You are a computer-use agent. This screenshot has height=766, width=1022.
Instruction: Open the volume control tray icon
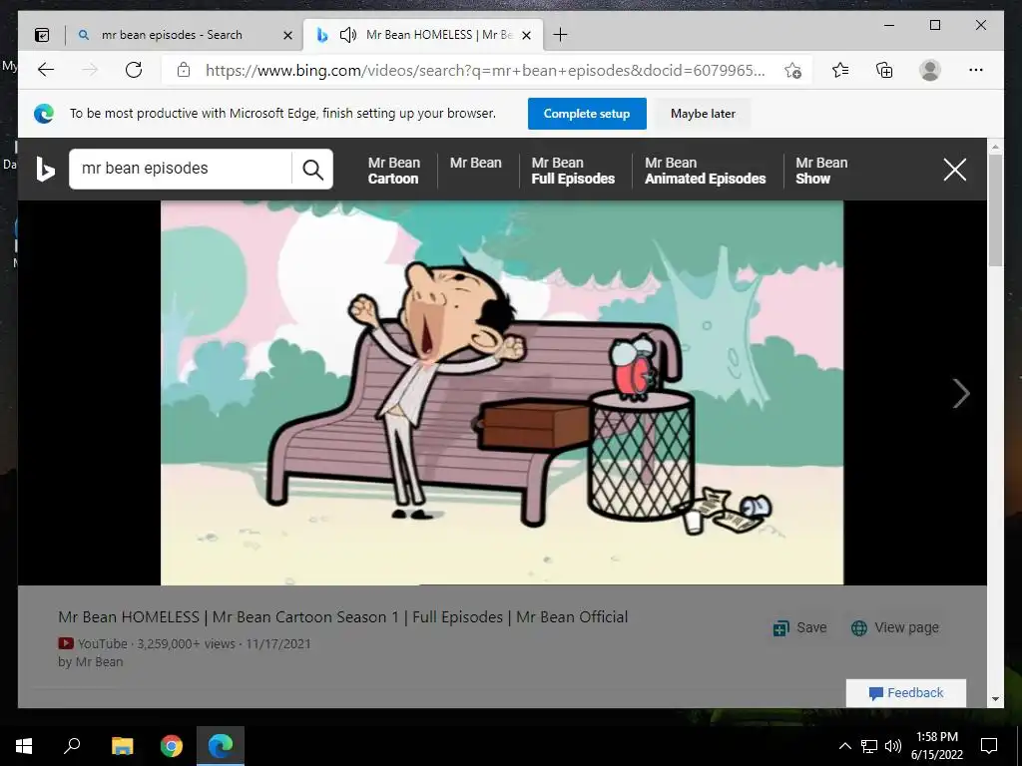pos(893,746)
